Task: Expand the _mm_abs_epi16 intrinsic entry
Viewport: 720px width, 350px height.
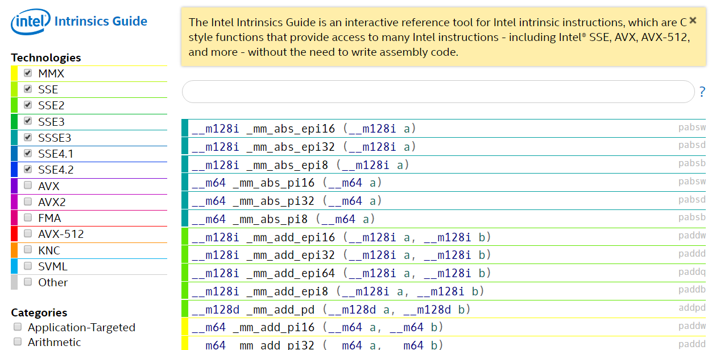Action: [444, 128]
